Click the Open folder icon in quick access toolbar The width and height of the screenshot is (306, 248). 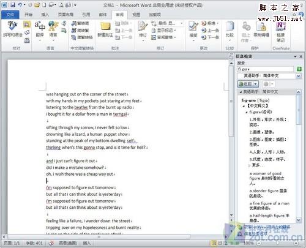pos(37,5)
